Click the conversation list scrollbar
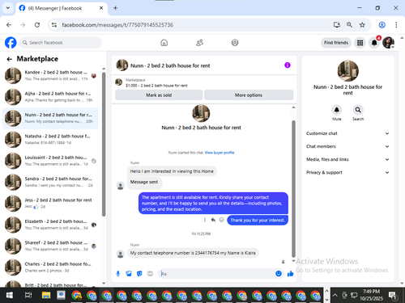405x303 pixels. point(104,144)
